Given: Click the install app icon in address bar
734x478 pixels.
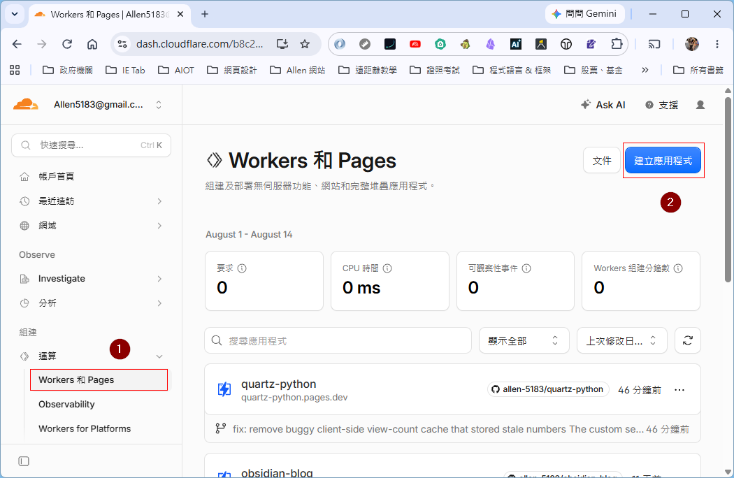Looking at the screenshot, I should click(282, 44).
